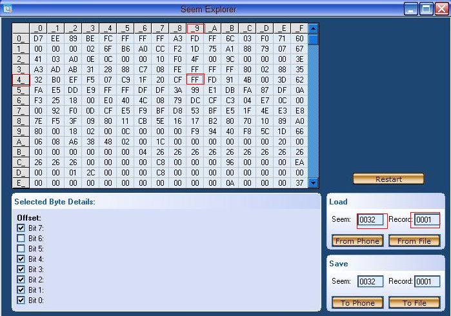Select row header E_
Image resolution: width=451 pixels, height=316 pixels.
pos(21,183)
